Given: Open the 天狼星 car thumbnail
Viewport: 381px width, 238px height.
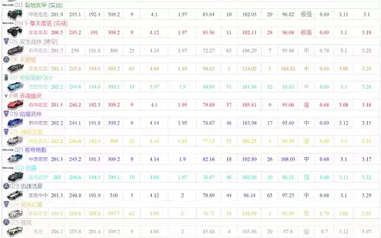Looking at the screenshot, I should pyautogui.click(x=15, y=69).
